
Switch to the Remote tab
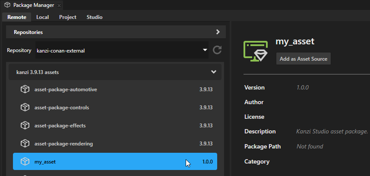click(x=16, y=17)
